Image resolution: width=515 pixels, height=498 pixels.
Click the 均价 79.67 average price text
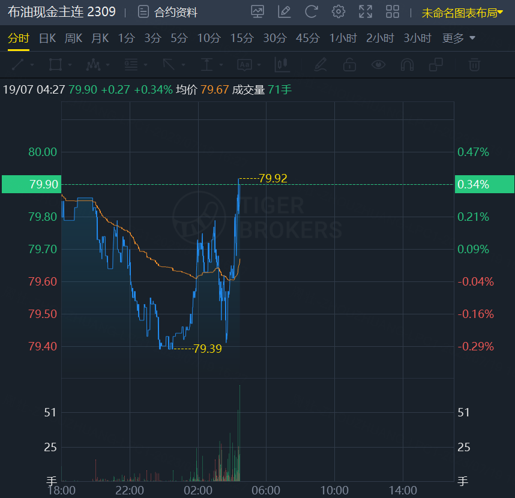point(202,89)
